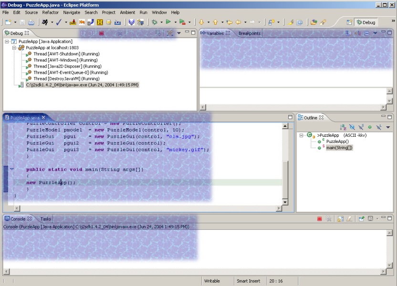The width and height of the screenshot is (397, 286).
Task: Click the green Run button in toolbar
Action: [168, 22]
